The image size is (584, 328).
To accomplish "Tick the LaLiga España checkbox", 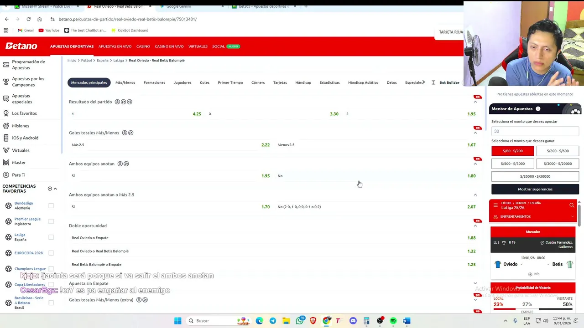I will (51, 237).
